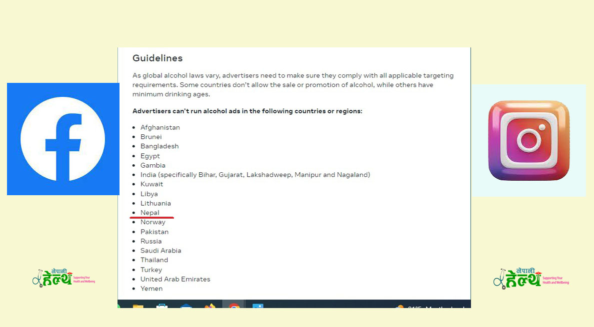The height and width of the screenshot is (327, 594).
Task: Select 'Afghanistan' in the country list
Action: tap(160, 127)
